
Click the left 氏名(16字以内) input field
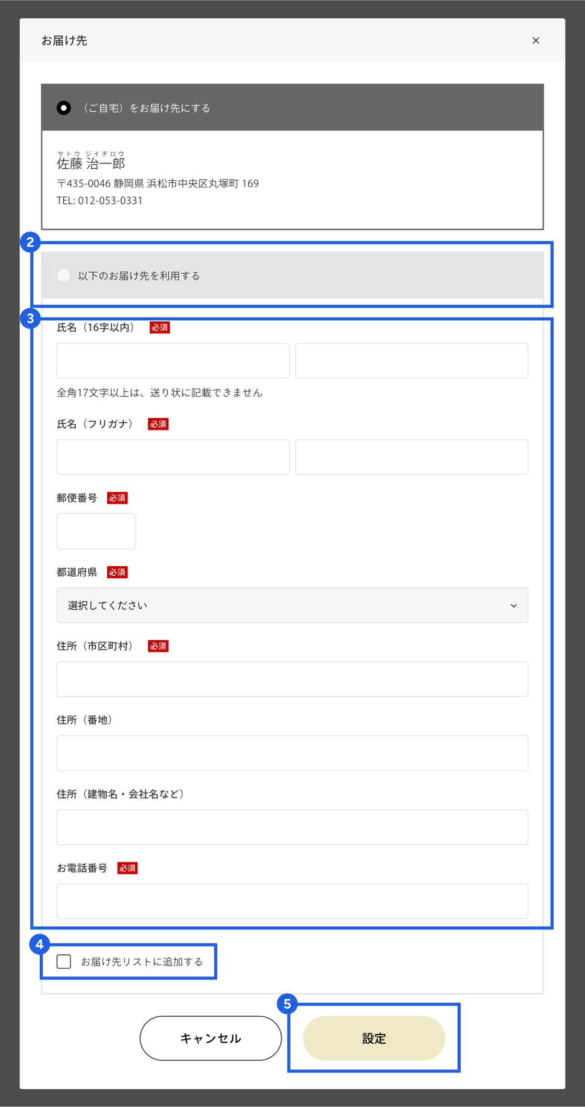[x=173, y=360]
